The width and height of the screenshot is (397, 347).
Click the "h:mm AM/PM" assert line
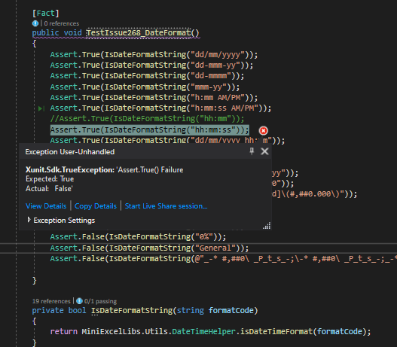pyautogui.click(x=154, y=98)
